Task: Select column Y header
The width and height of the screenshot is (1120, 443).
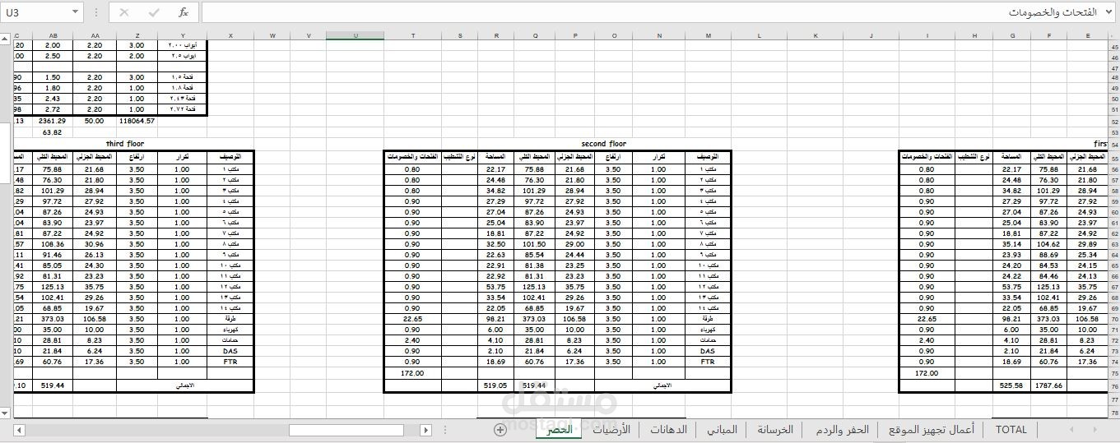Action: coord(183,36)
